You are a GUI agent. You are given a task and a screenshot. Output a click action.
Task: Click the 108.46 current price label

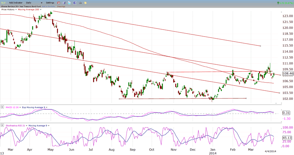(x=287, y=74)
